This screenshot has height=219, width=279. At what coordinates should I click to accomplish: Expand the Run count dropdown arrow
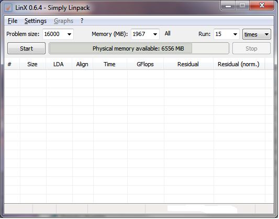(235, 34)
